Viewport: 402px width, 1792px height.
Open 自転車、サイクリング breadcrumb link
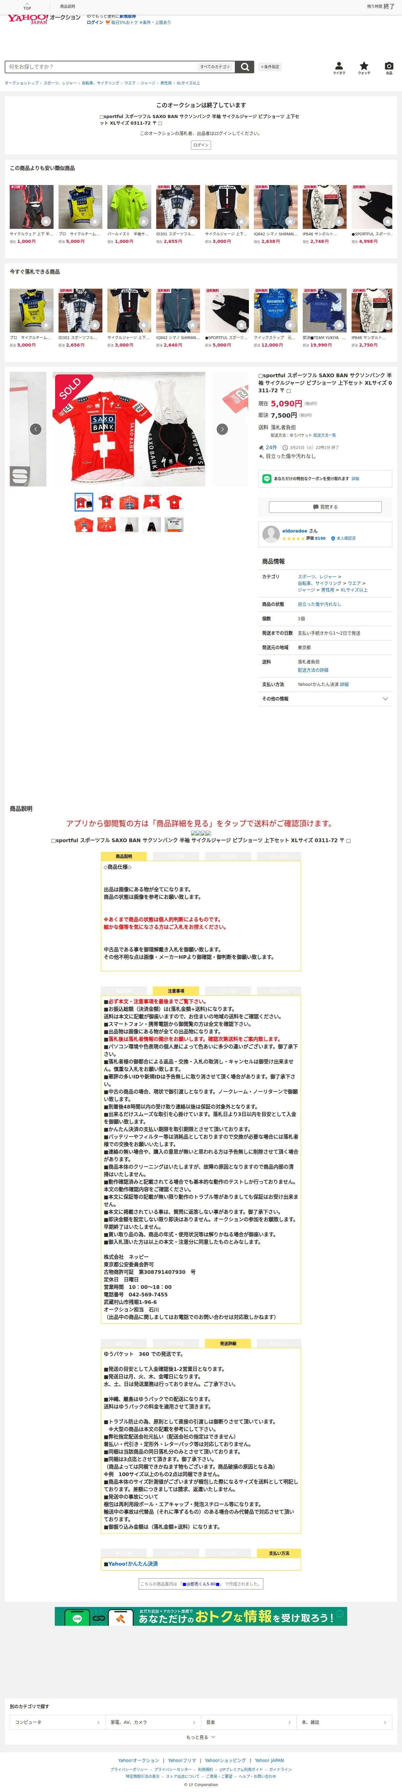[x=100, y=83]
